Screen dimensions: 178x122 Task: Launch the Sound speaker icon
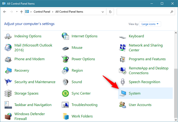tap(65, 82)
